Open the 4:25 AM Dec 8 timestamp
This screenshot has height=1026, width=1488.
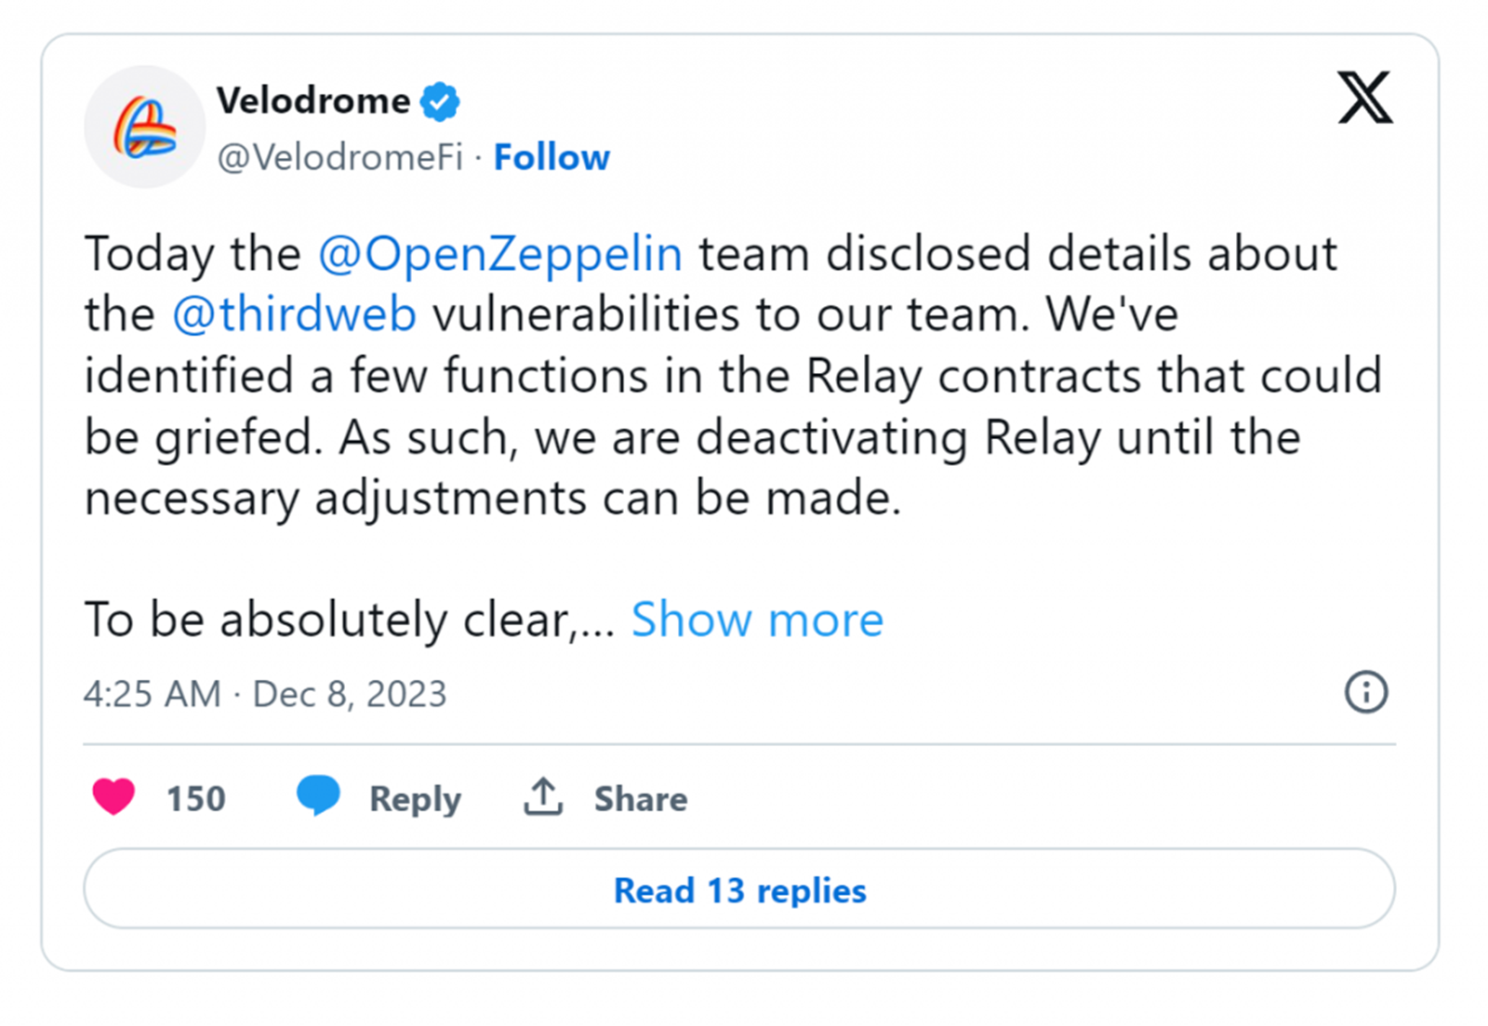pos(265,694)
